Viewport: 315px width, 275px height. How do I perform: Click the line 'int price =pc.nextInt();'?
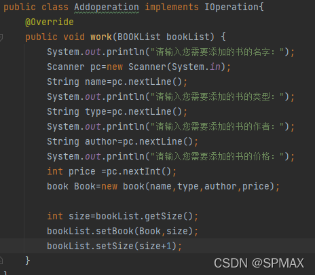tap(111, 172)
